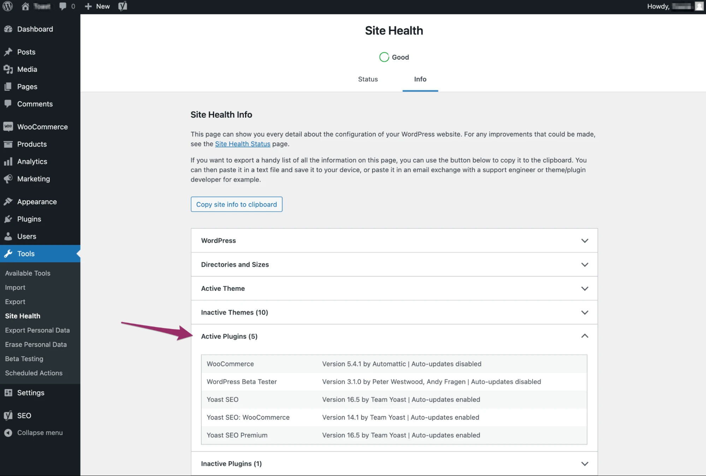The height and width of the screenshot is (476, 706).
Task: Collapse the Active Plugins (5) section
Action: coord(394,336)
